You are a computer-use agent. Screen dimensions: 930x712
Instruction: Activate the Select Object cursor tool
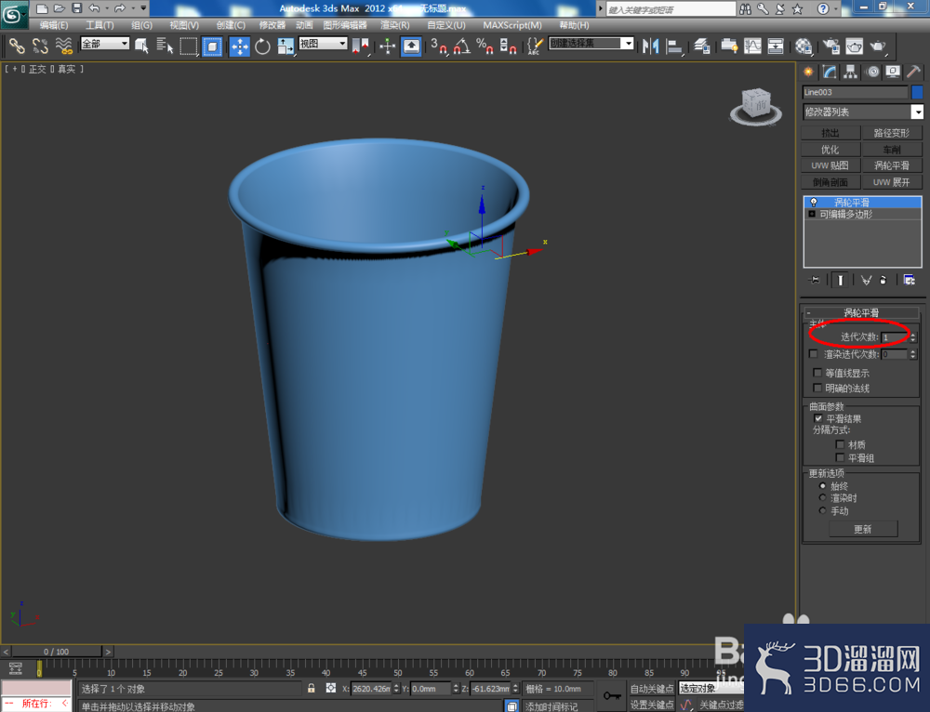pos(141,46)
